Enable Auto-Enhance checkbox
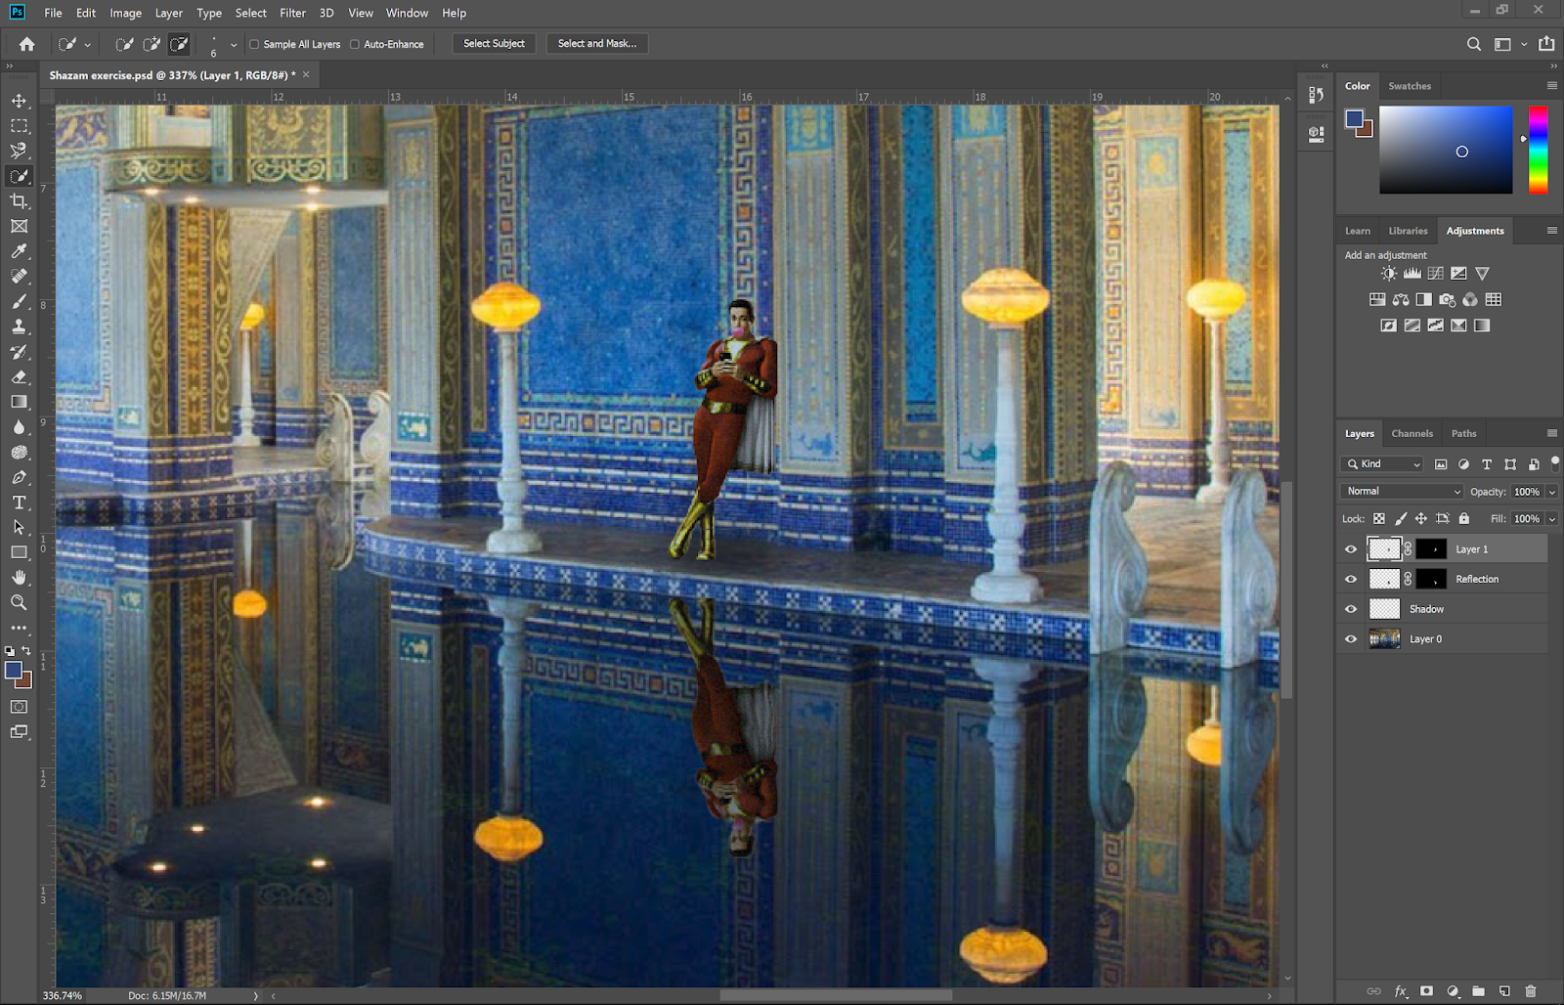This screenshot has width=1564, height=1005. [x=355, y=44]
